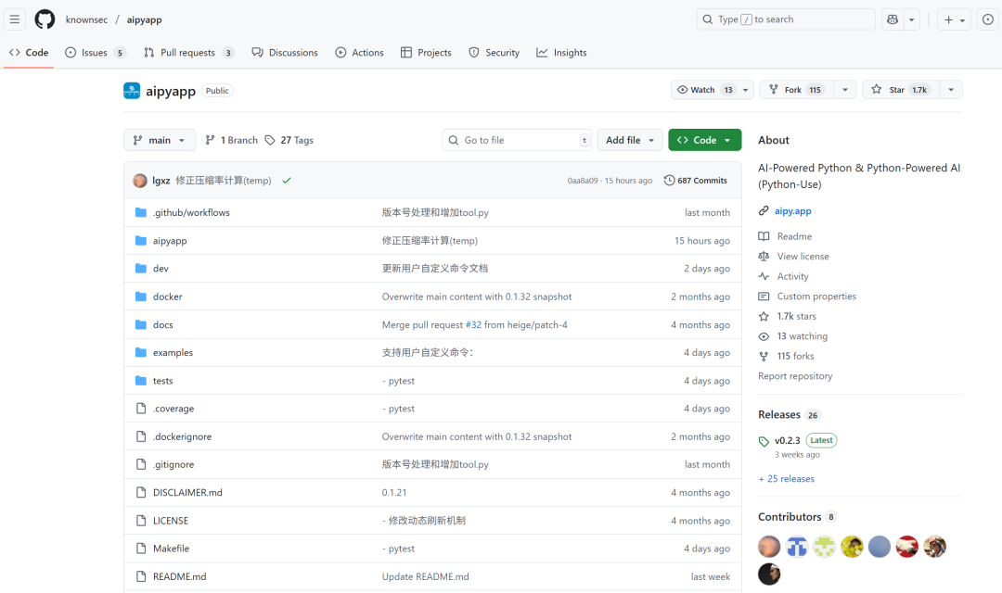Open the 687 Commits history
1002x593 pixels.
(x=695, y=181)
